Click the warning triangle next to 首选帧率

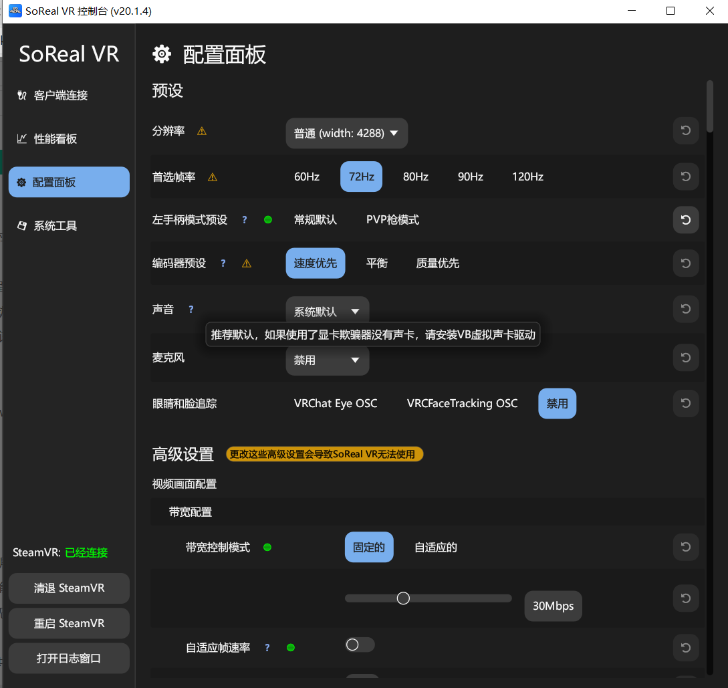pyautogui.click(x=212, y=177)
